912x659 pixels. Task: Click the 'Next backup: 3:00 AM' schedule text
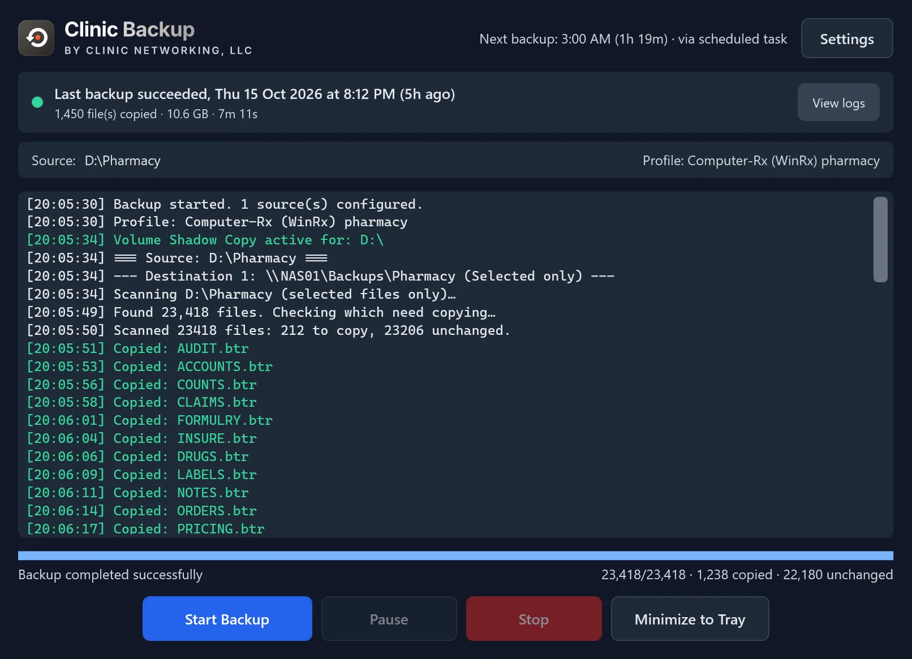point(633,39)
